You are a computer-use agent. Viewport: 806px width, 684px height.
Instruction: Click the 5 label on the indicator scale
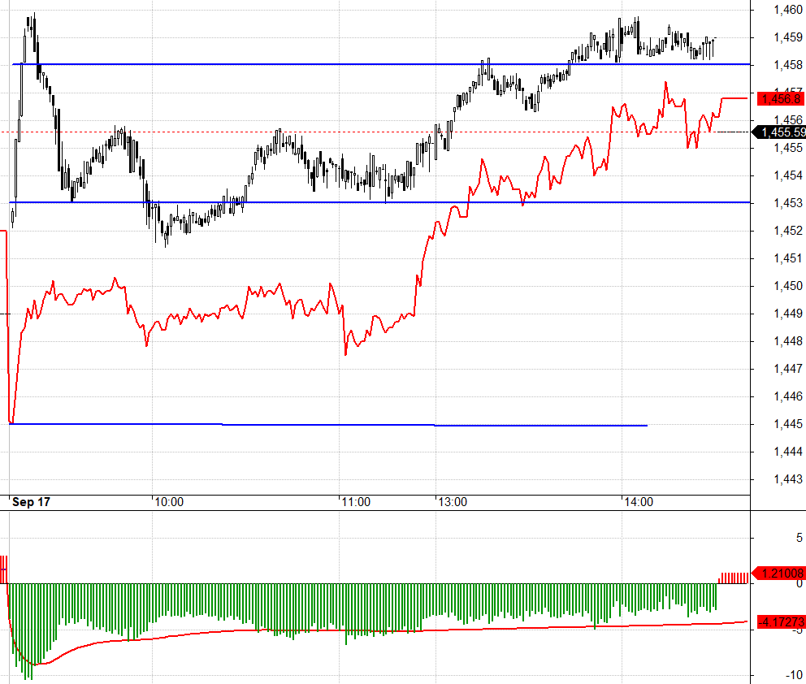click(x=799, y=537)
